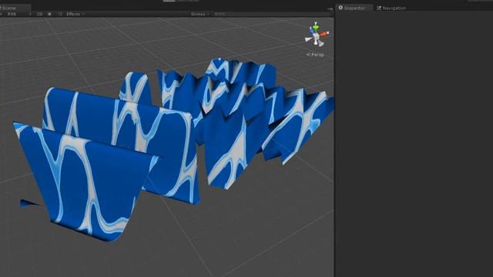Click the blue Z axis cone on the gizmo
493x277 pixels.
[311, 32]
